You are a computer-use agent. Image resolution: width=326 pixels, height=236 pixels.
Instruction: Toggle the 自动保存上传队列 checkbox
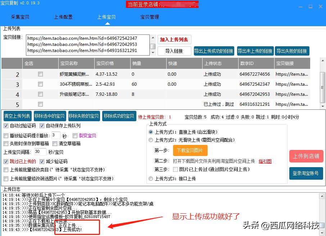coord(42,126)
